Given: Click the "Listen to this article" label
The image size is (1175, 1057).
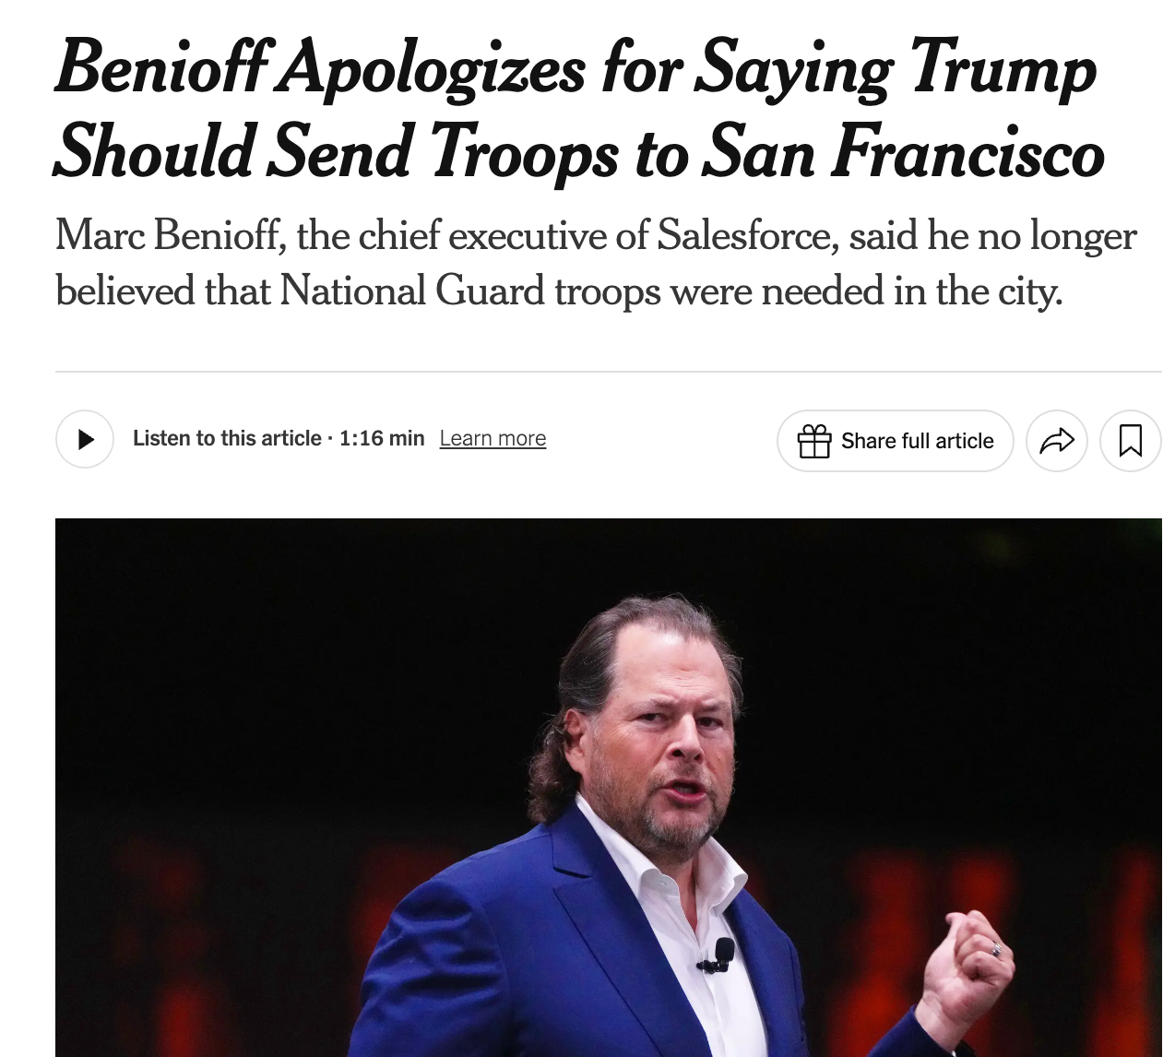Looking at the screenshot, I should point(227,438).
